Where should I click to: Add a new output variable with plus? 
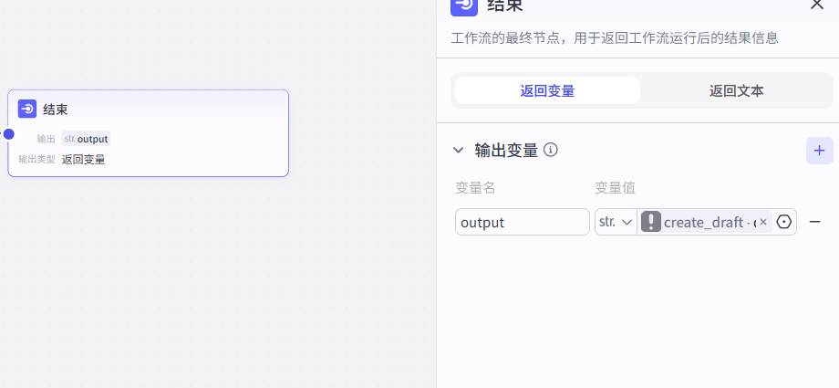819,151
